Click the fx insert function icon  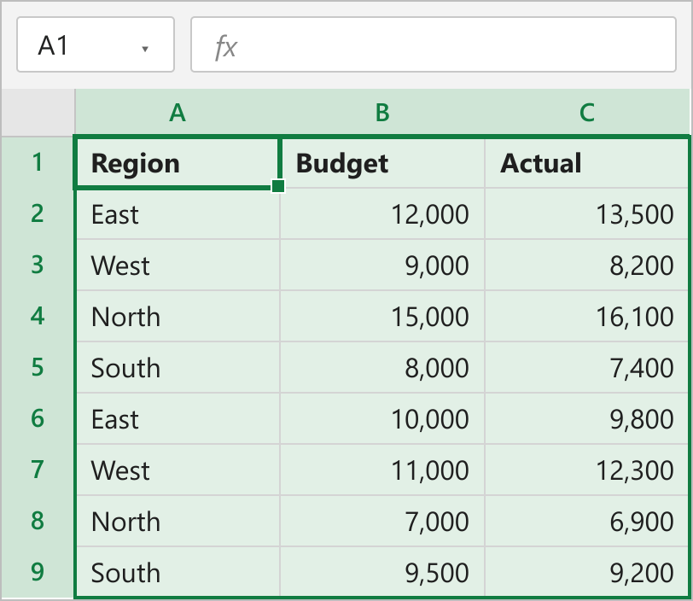[226, 47]
